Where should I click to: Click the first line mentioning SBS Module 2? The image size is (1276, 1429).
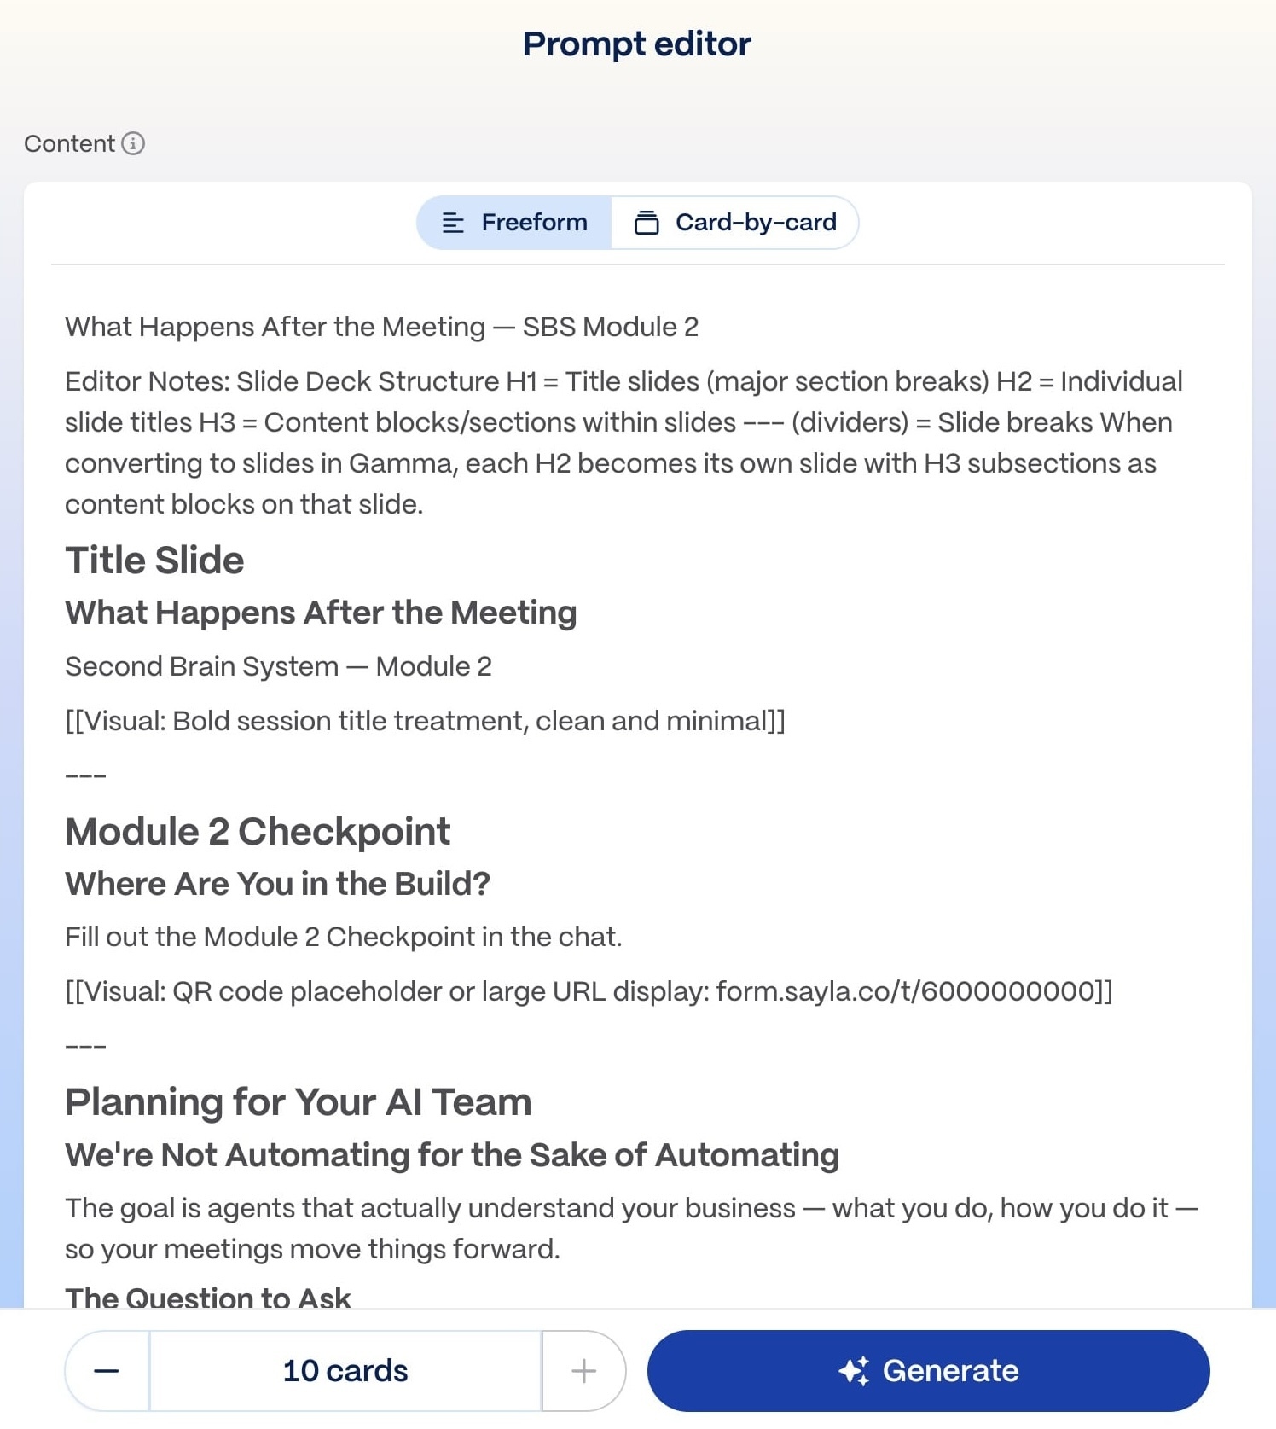click(x=382, y=327)
